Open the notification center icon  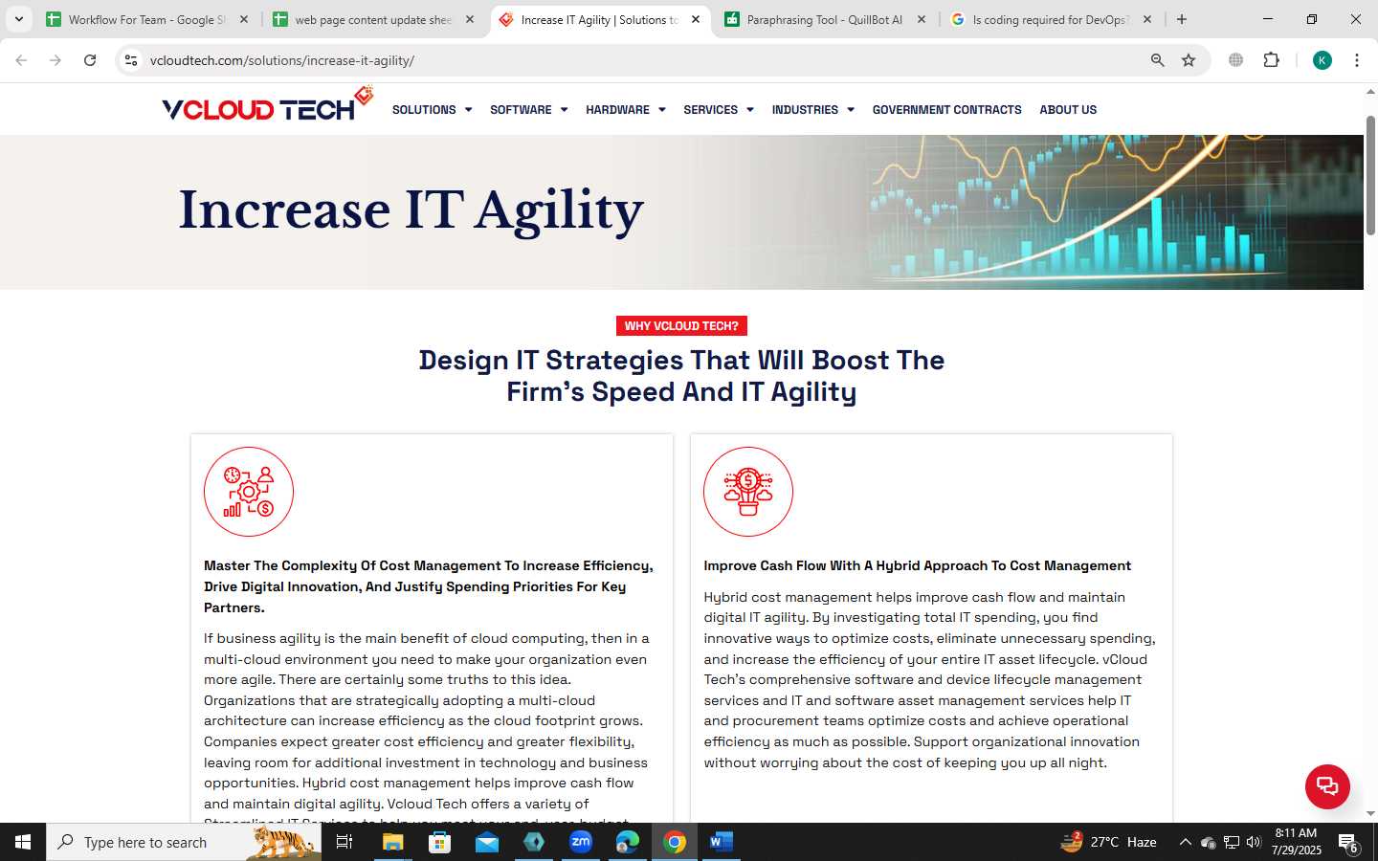[x=1348, y=843]
